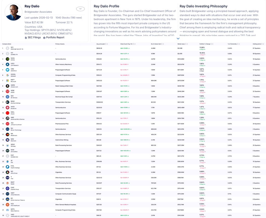Viewport: 266px width, 218px height.
Task: Click the $3946.92 average price for BKNG
Action: click(99, 102)
